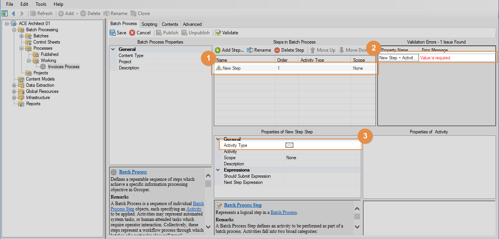Open the Batch Process help heading link
This screenshot has height=239, width=499.
coord(133,172)
